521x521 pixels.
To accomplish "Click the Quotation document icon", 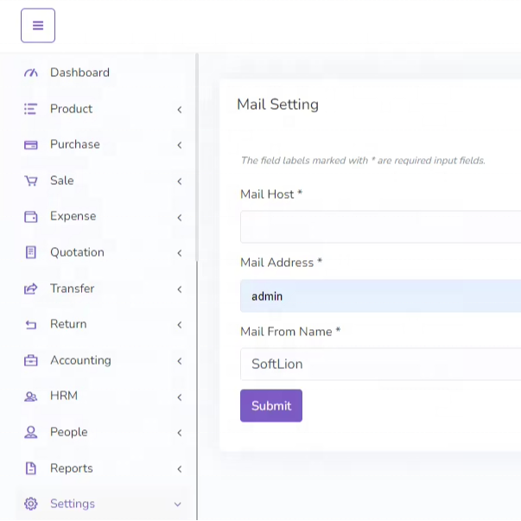I will (x=31, y=252).
